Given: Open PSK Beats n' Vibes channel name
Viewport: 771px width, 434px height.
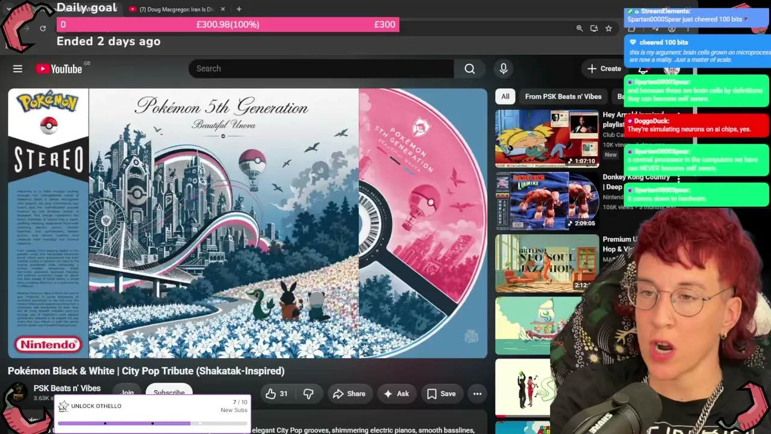Looking at the screenshot, I should [67, 388].
